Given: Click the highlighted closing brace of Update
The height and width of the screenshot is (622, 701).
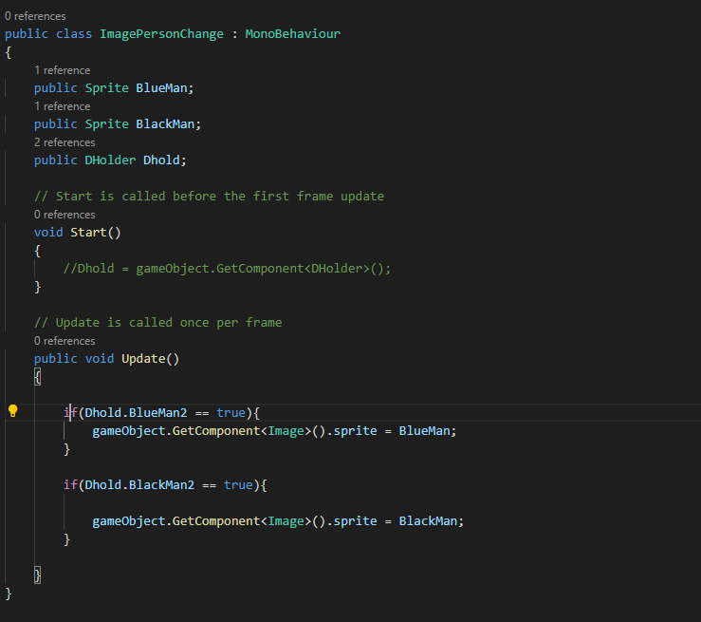Looking at the screenshot, I should pos(38,575).
